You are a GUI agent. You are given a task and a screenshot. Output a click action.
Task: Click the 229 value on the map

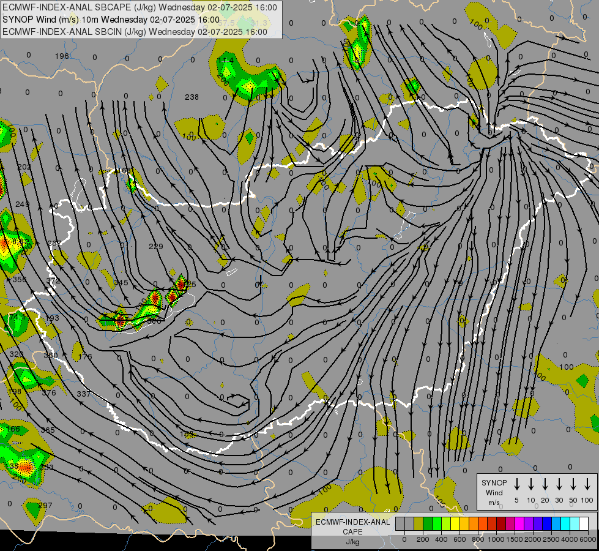(156, 247)
